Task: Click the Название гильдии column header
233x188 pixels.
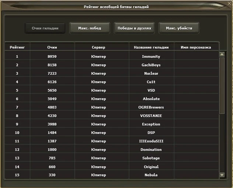Action: coord(151,47)
